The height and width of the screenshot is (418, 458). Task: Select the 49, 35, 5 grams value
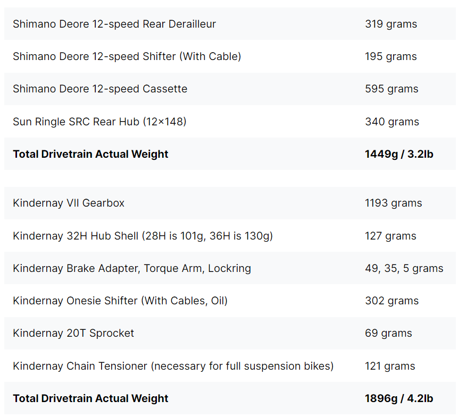pyautogui.click(x=404, y=268)
